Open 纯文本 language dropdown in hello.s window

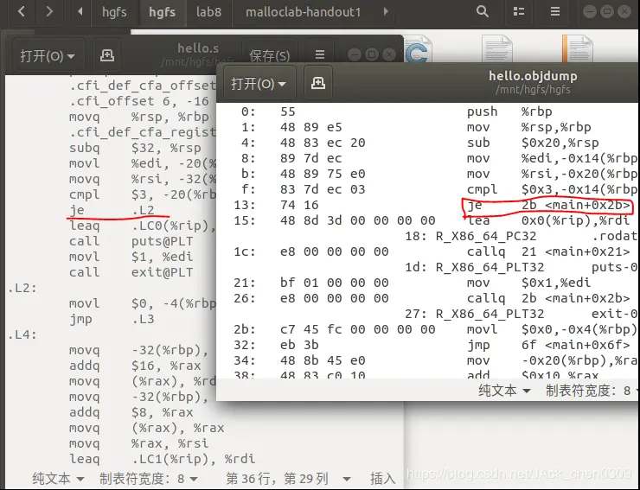click(x=58, y=478)
